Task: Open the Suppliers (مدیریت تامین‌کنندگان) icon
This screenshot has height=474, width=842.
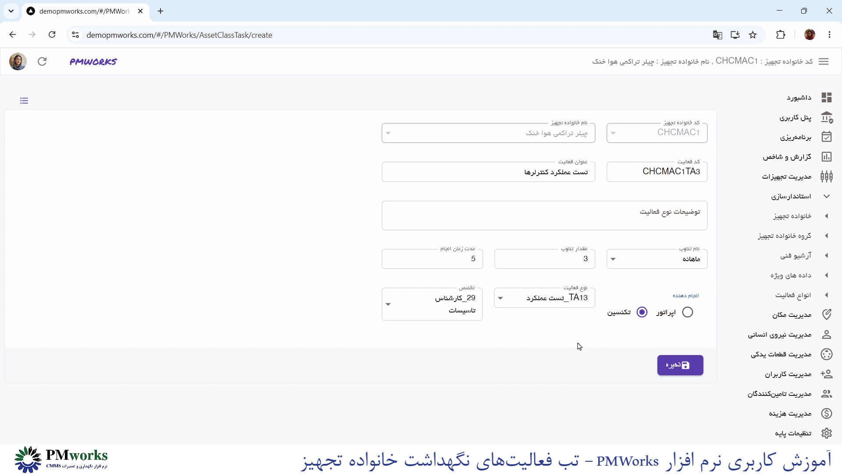Action: [827, 394]
